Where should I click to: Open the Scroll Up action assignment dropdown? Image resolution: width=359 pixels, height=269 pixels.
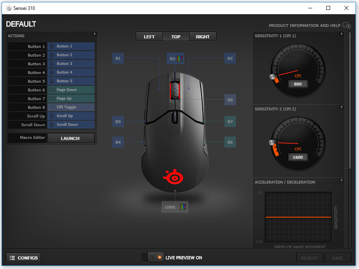point(71,116)
